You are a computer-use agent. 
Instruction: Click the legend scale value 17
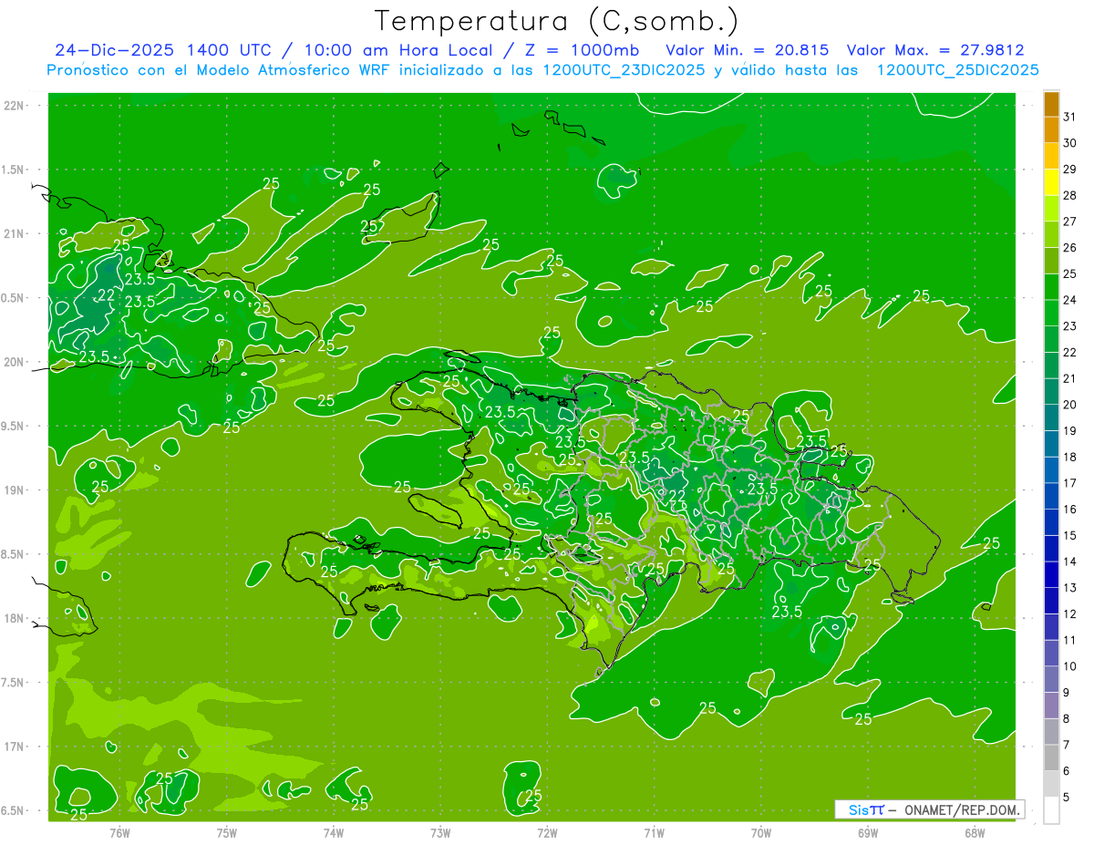point(1070,483)
